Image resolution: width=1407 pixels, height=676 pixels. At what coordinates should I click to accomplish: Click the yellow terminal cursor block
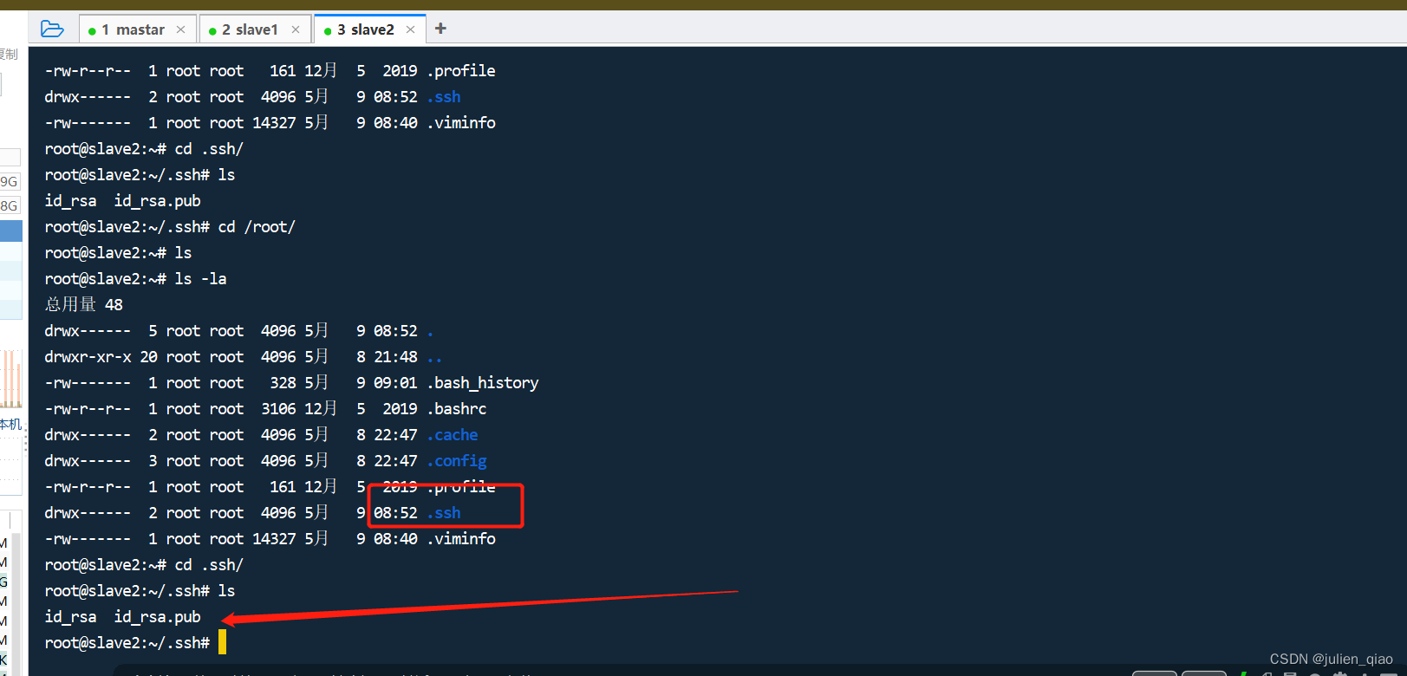222,642
